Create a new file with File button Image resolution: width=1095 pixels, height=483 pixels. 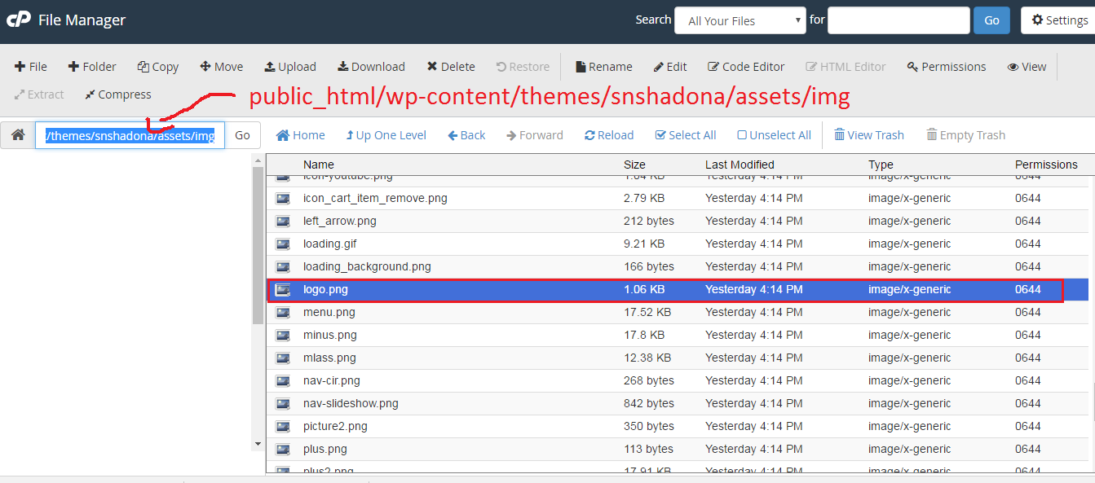click(31, 67)
